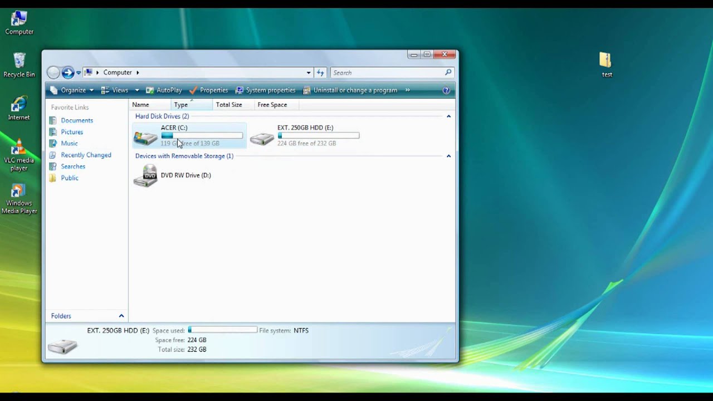
Task: Sort by the Type column header
Action: (192, 105)
